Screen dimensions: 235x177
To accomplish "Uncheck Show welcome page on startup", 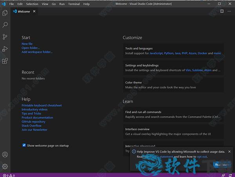I will tap(24, 145).
